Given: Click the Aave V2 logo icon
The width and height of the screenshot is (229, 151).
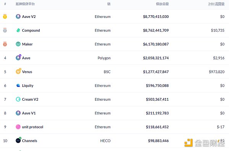Looking at the screenshot, I should pos(18,16).
